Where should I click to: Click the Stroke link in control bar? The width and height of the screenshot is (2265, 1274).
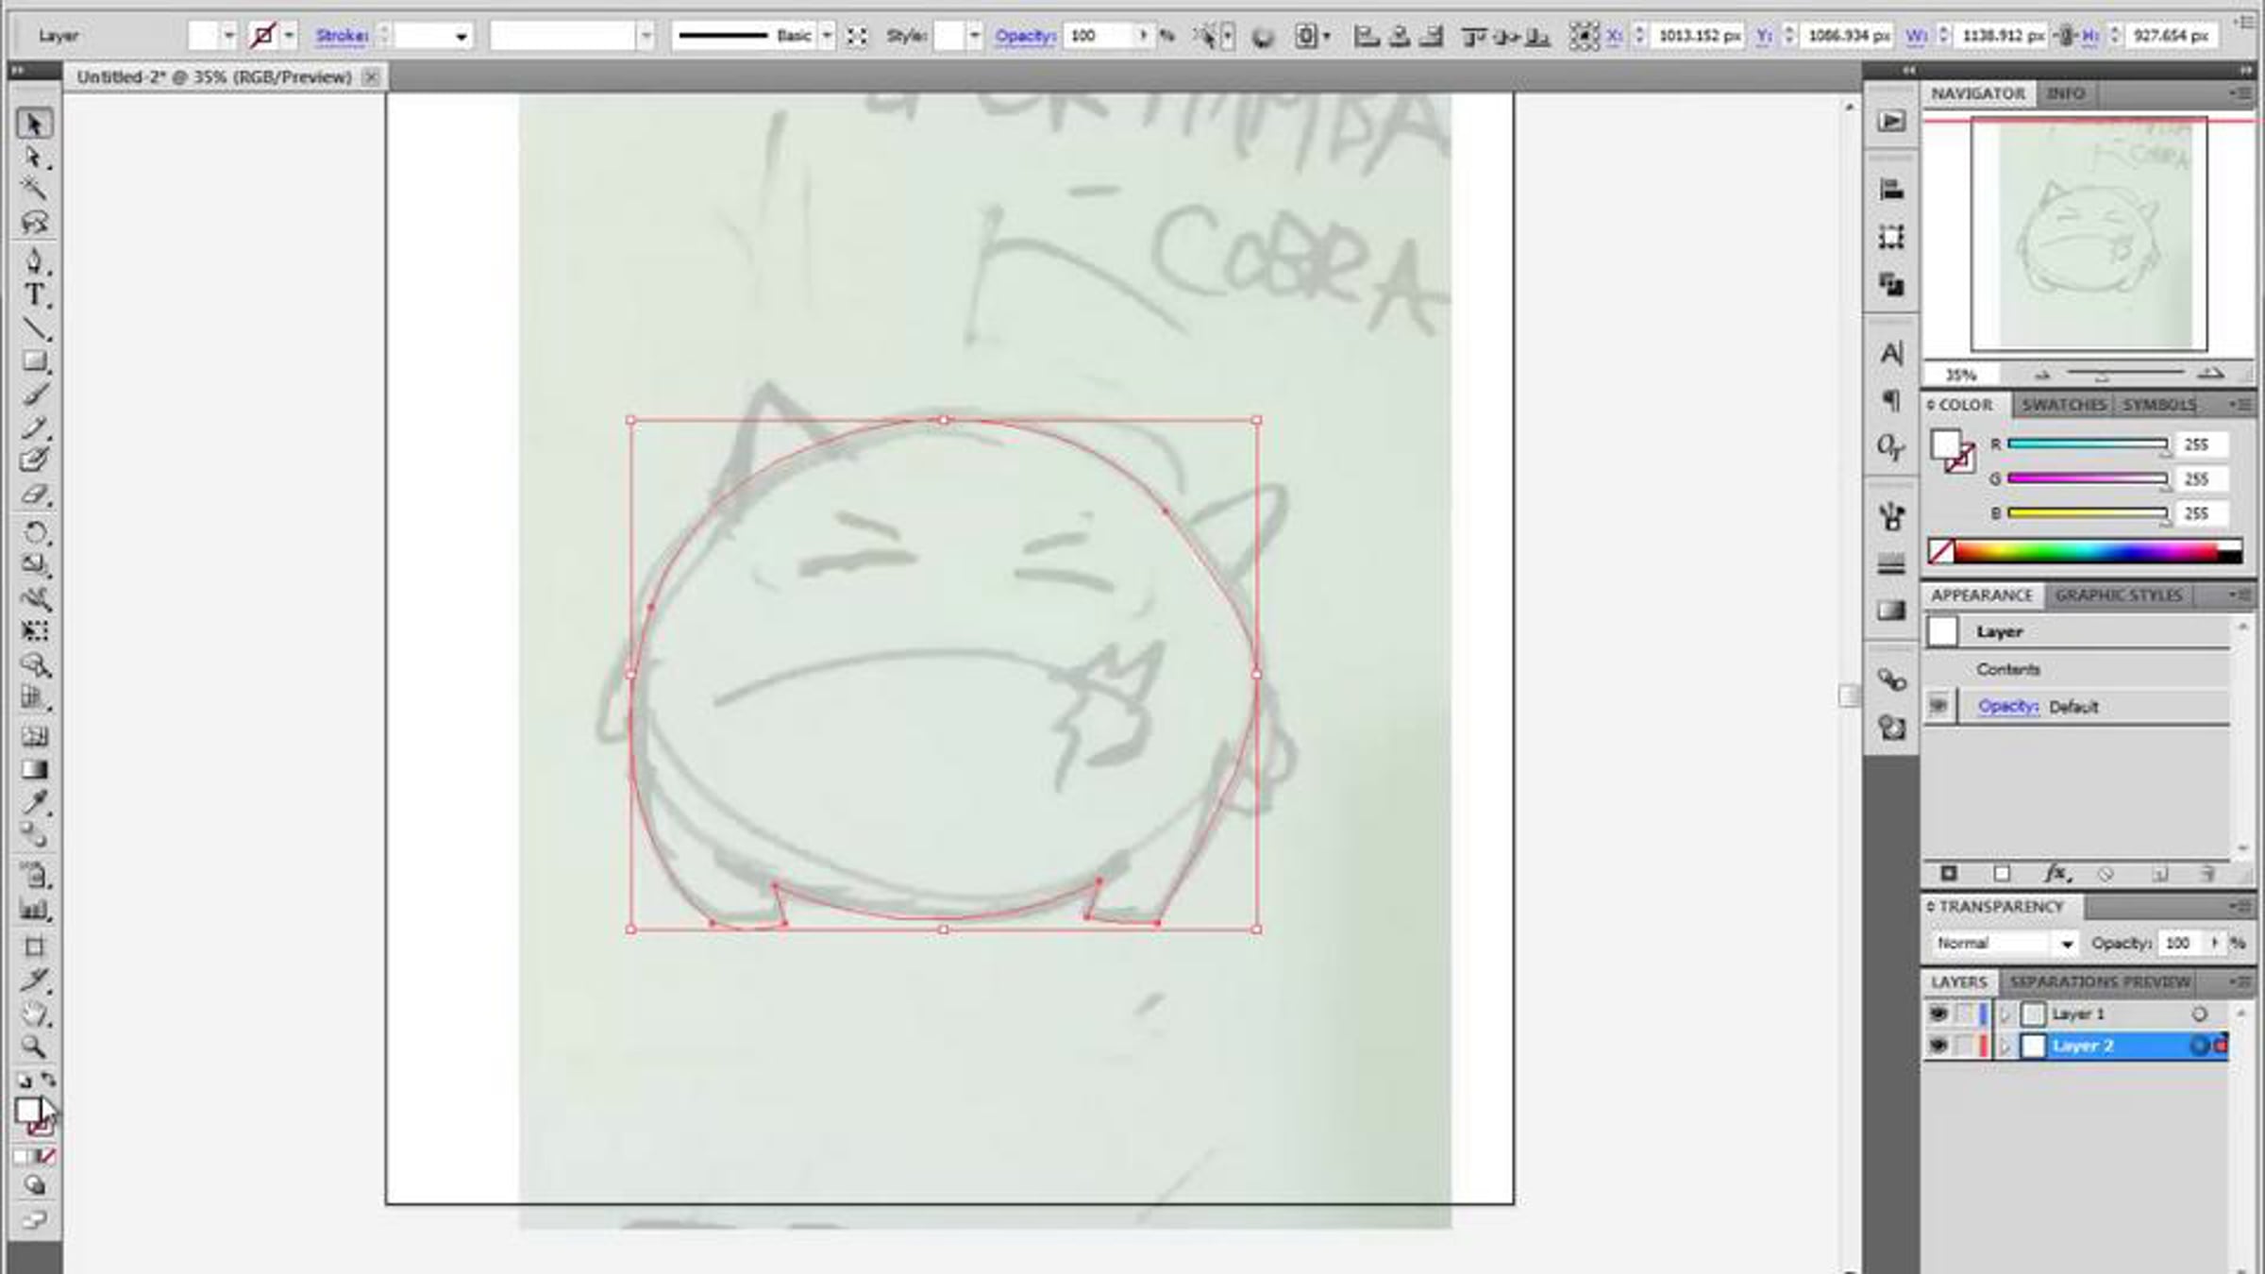(x=341, y=36)
